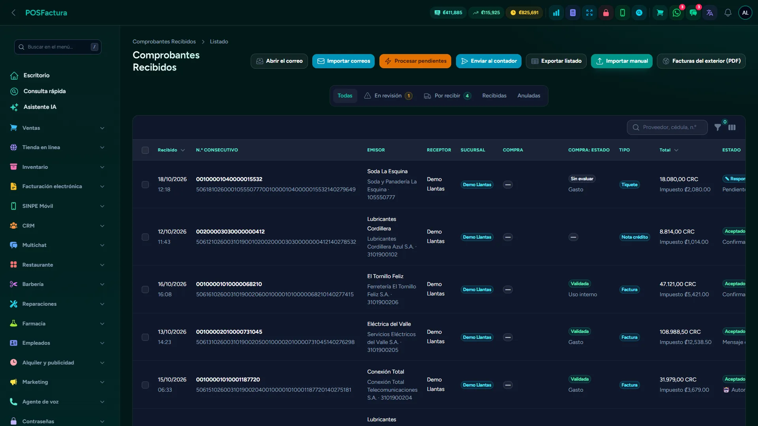
Task: Switch to Por recibir tab
Action: point(448,96)
